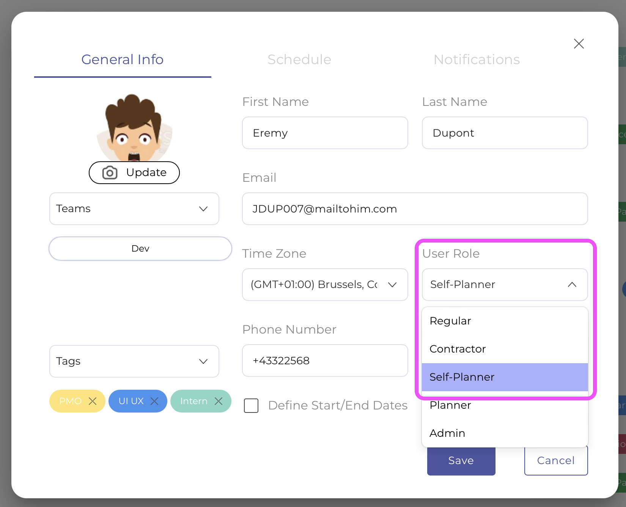The height and width of the screenshot is (507, 626).
Task: Close the user dialog with X
Action: (x=579, y=44)
